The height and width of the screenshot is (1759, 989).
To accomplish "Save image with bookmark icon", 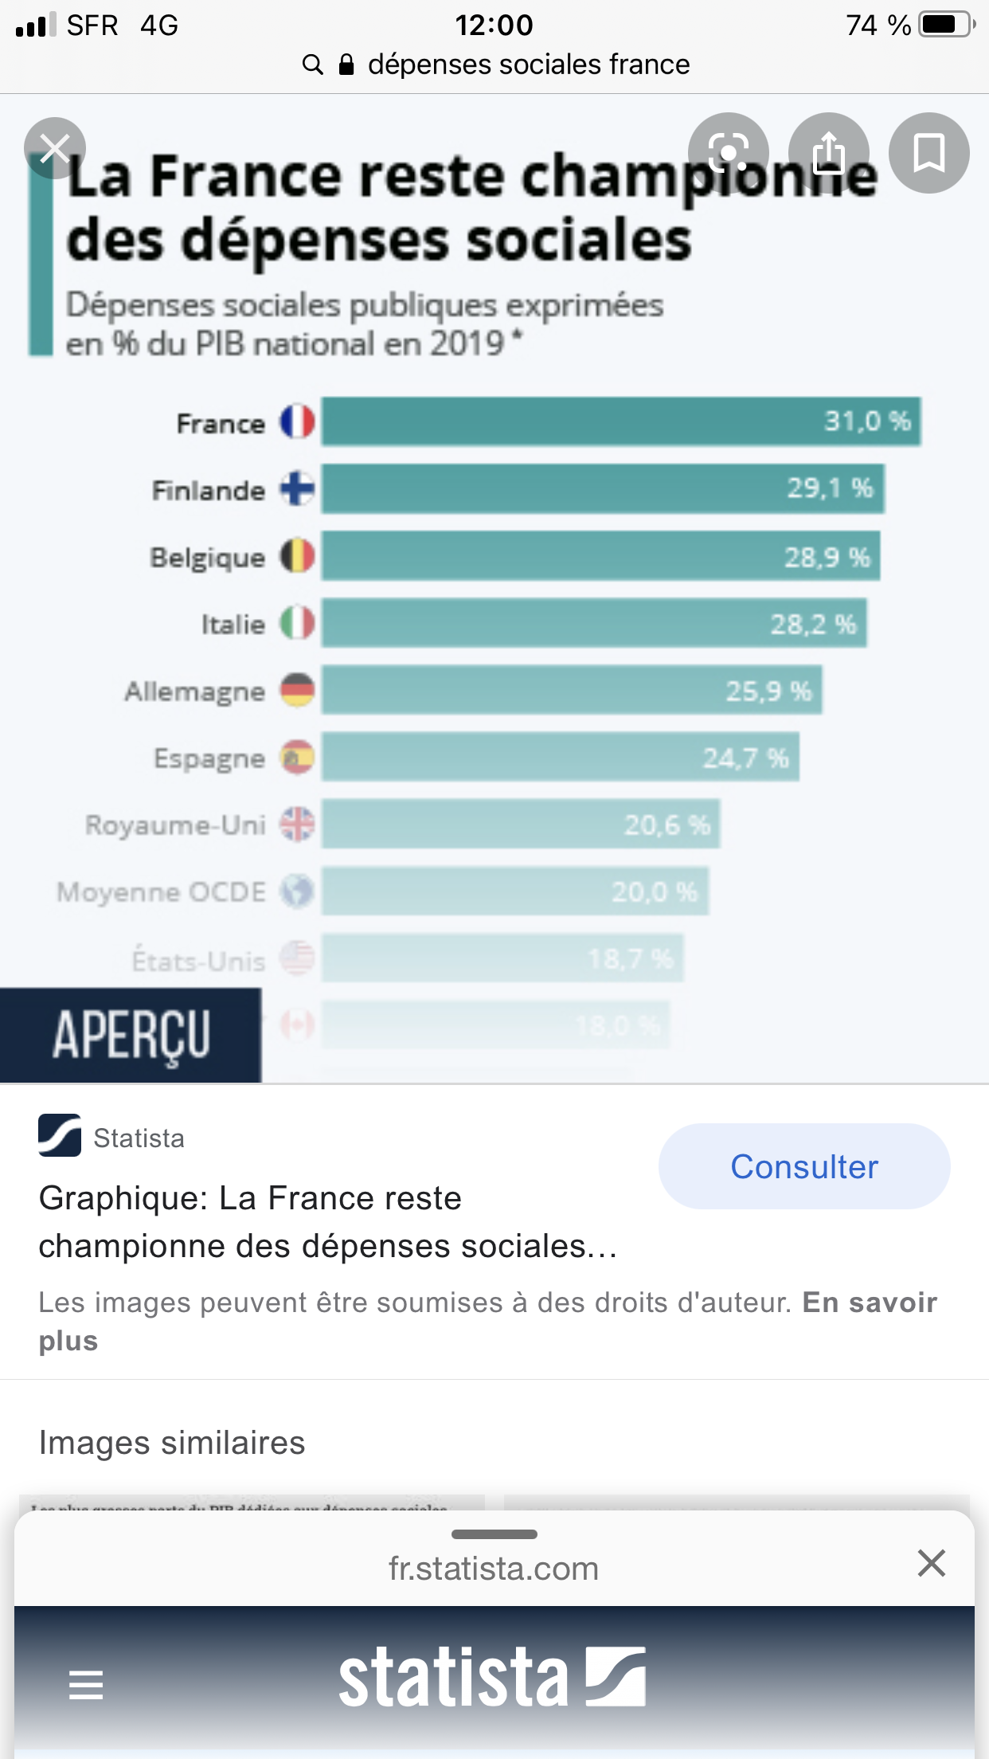I will [x=928, y=152].
